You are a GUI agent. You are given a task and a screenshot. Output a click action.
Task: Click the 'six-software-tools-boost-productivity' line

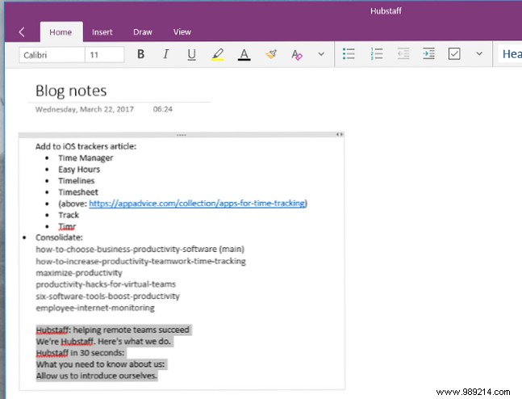pos(107,296)
